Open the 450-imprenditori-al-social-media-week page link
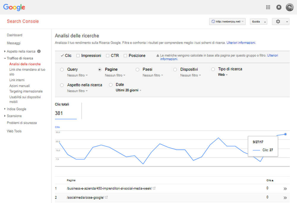This screenshot has height=203, width=297. click(109, 188)
